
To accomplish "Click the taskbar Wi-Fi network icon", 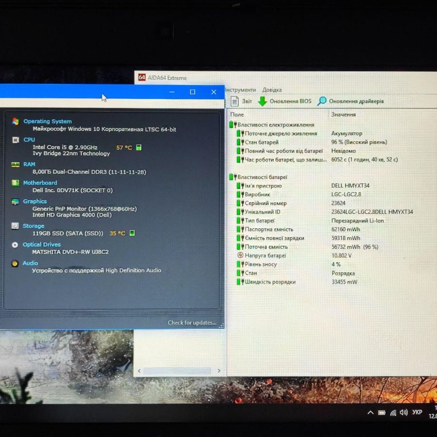I will (x=393, y=413).
